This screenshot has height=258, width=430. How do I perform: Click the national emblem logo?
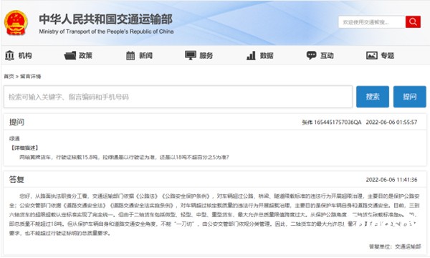click(16, 23)
